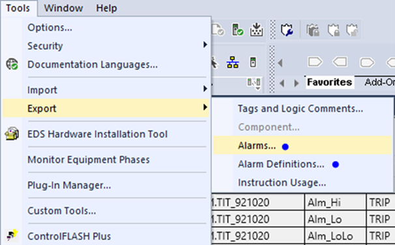Click right tab-scroll arrow next to Favorites

pyautogui.click(x=297, y=83)
